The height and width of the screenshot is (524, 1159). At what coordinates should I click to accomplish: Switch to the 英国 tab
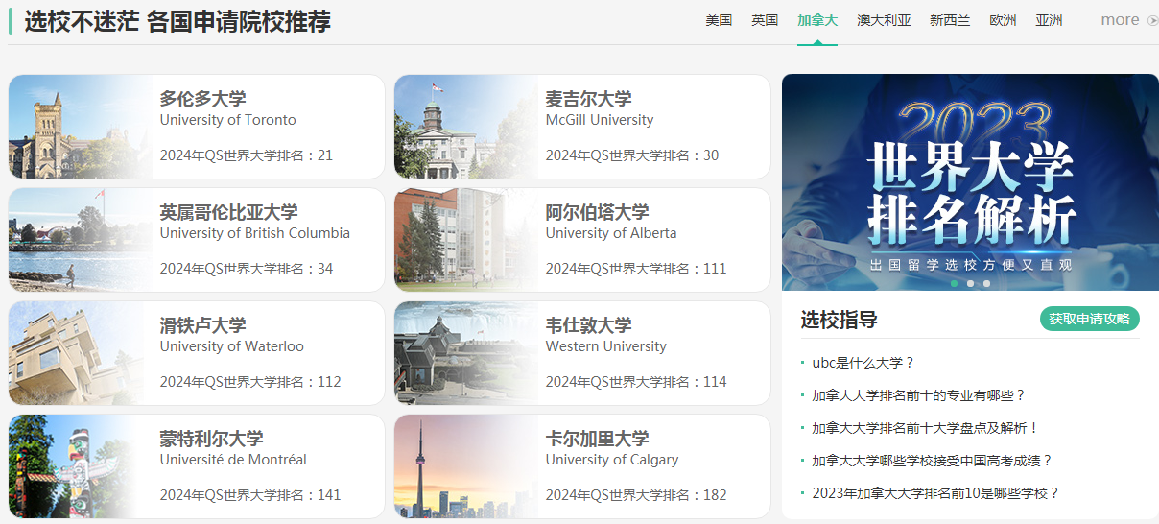(765, 20)
